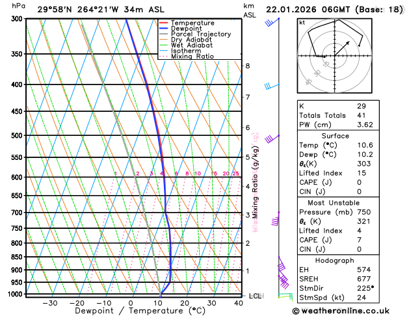Click the 300 hPa pressure label
This screenshot has width=409, height=316.
(x=17, y=19)
